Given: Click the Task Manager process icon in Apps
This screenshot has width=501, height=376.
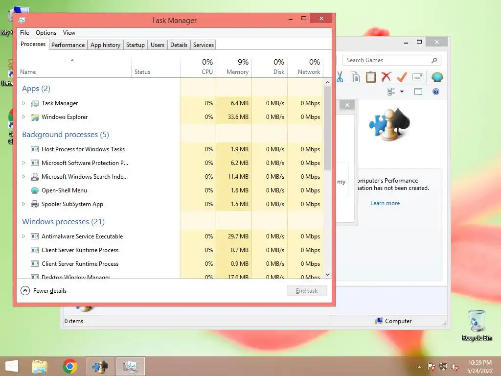Looking at the screenshot, I should coord(35,104).
